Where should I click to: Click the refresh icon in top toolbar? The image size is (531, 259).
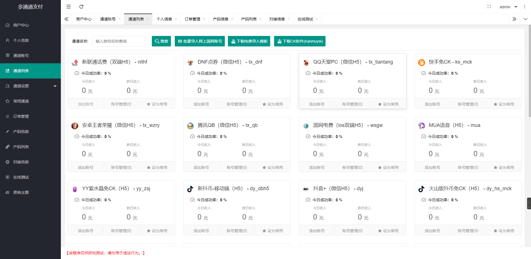(81, 6)
